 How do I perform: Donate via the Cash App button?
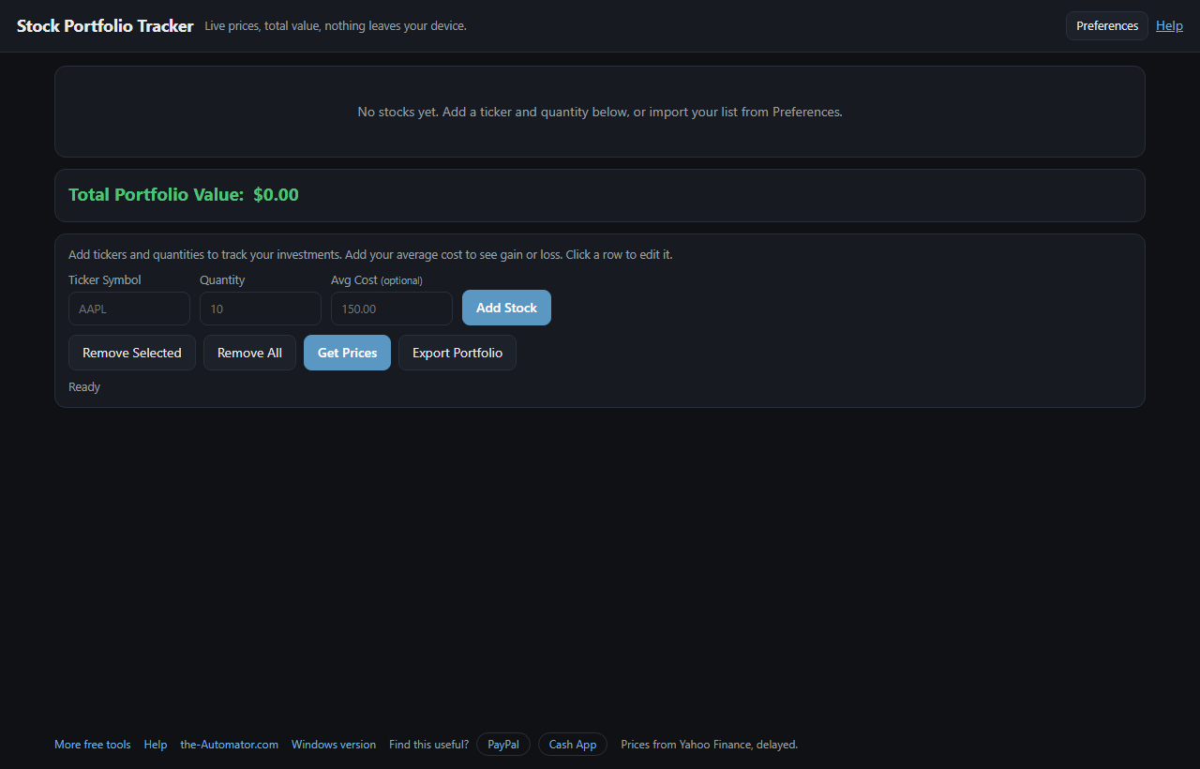tap(573, 745)
